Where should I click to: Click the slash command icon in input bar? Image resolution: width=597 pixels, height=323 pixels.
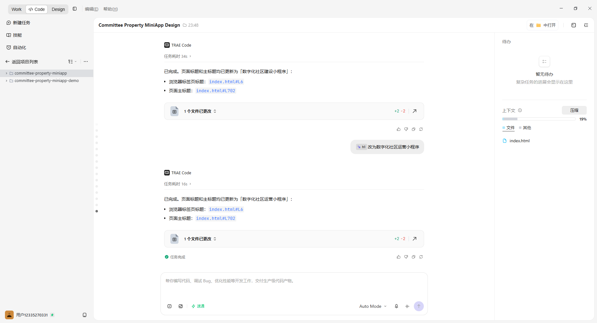(x=169, y=306)
